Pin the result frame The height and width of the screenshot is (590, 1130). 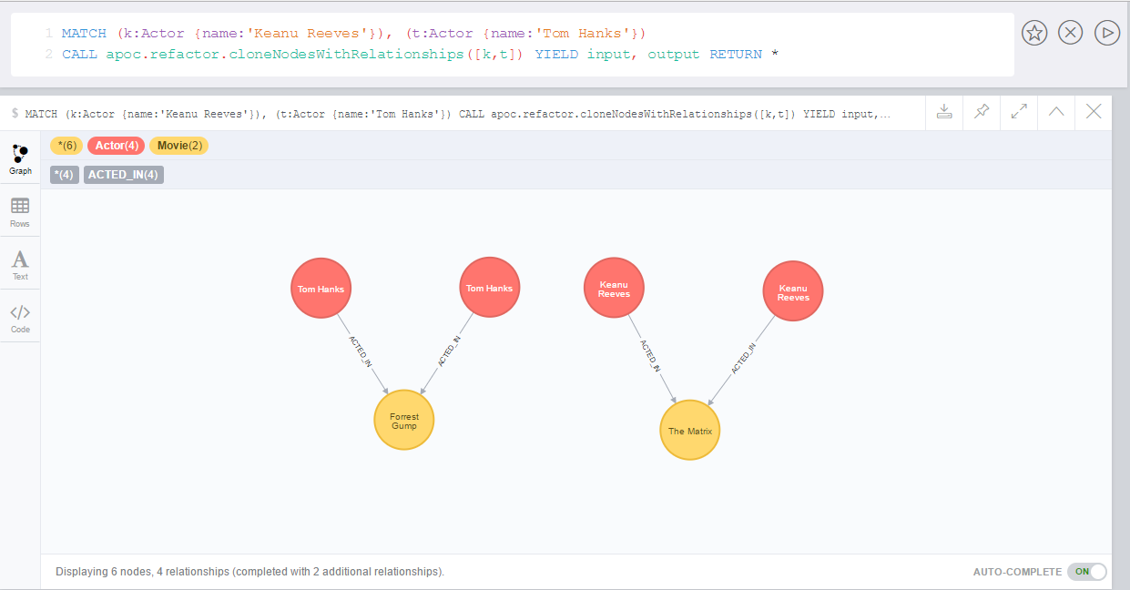click(981, 112)
